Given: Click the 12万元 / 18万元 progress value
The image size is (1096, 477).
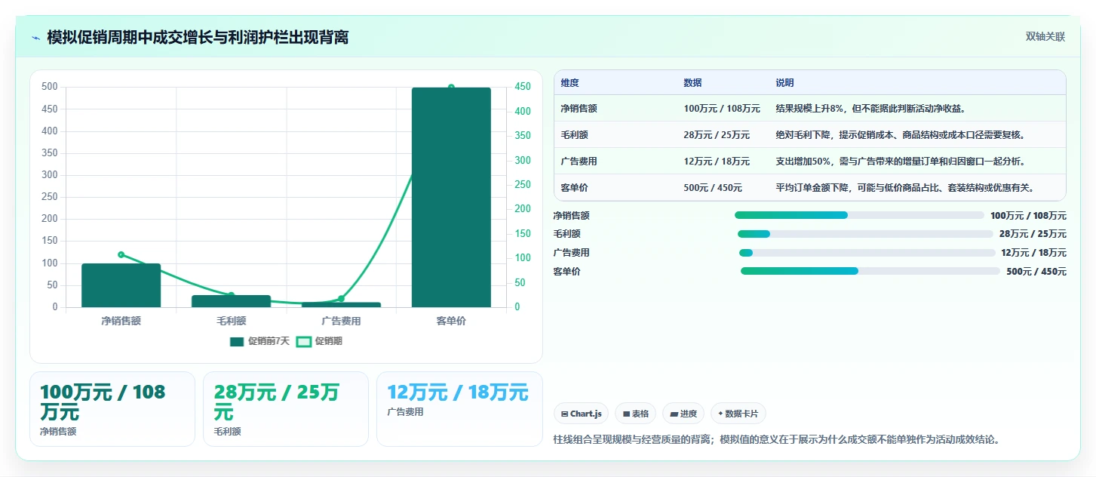Looking at the screenshot, I should point(1033,253).
